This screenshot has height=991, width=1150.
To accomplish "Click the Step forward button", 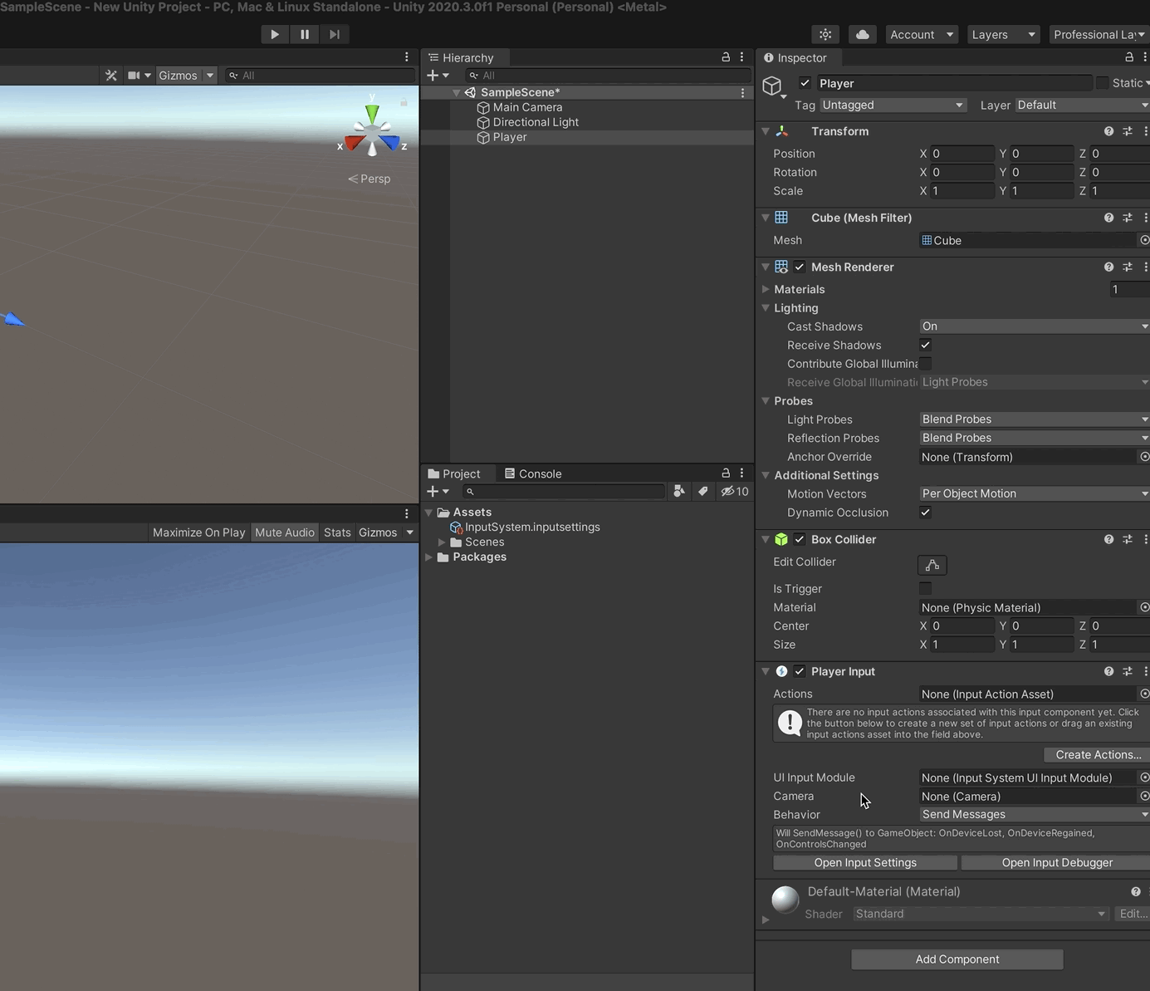I will pyautogui.click(x=335, y=34).
